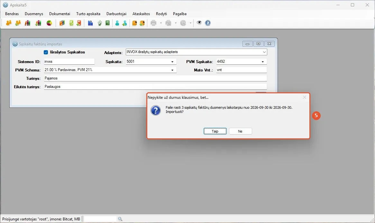Viewport: 375px width, 223px height.
Task: Confirm import with the Taip button
Action: coord(215,131)
